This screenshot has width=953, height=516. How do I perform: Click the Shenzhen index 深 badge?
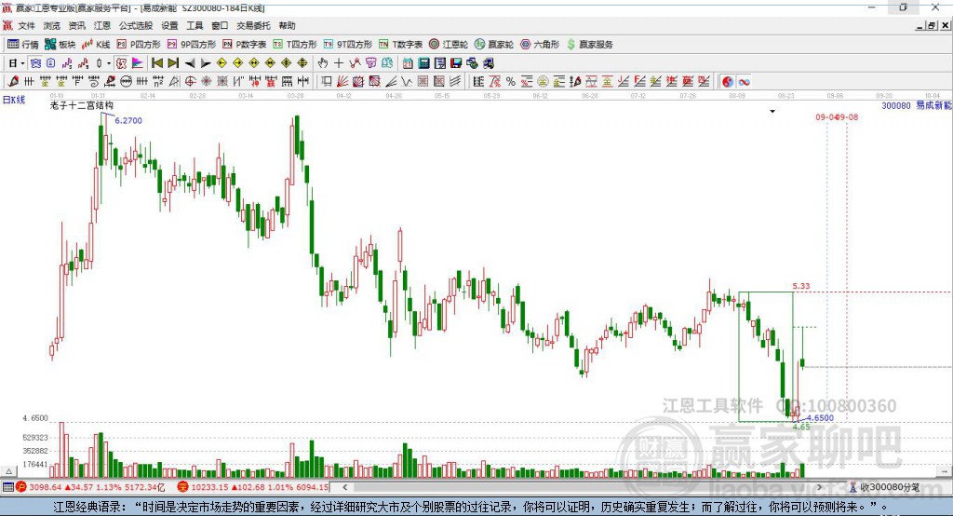coord(183,487)
